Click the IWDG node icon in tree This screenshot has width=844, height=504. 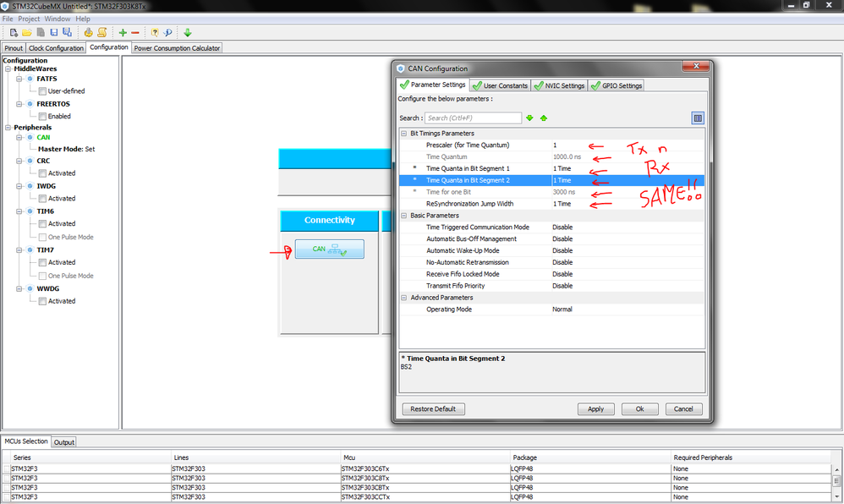click(30, 186)
